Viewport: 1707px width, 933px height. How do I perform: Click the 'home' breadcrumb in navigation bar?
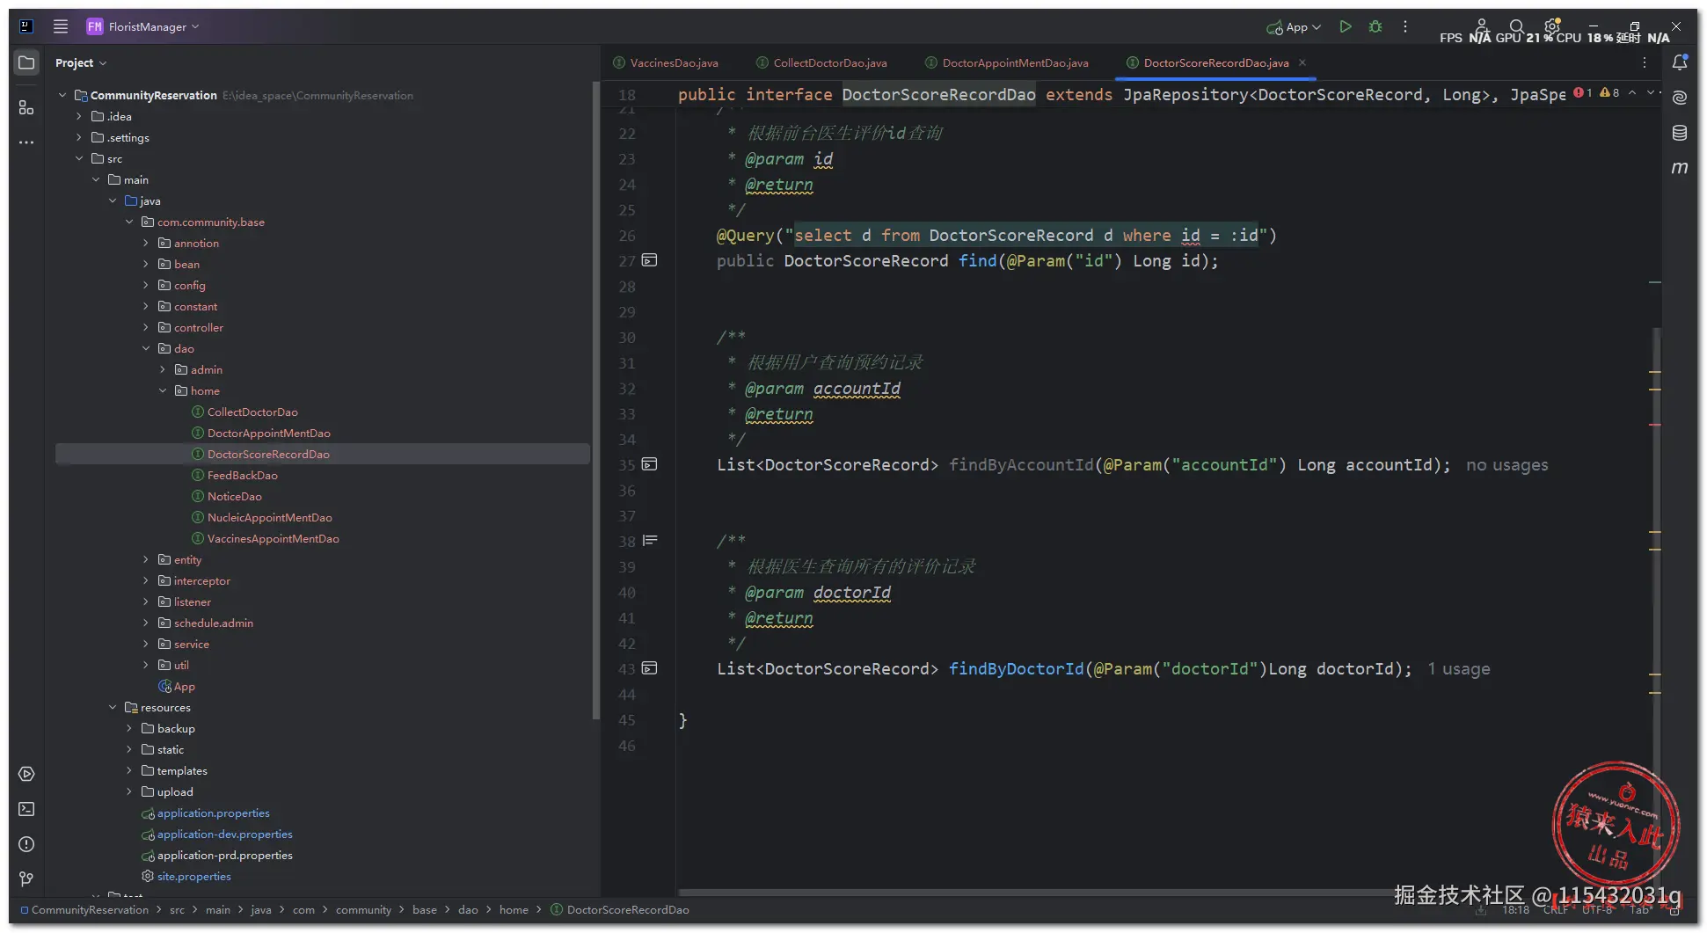coord(514,910)
